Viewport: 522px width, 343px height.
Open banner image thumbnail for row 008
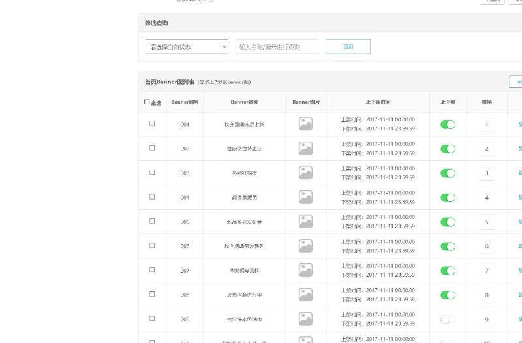pos(305,295)
